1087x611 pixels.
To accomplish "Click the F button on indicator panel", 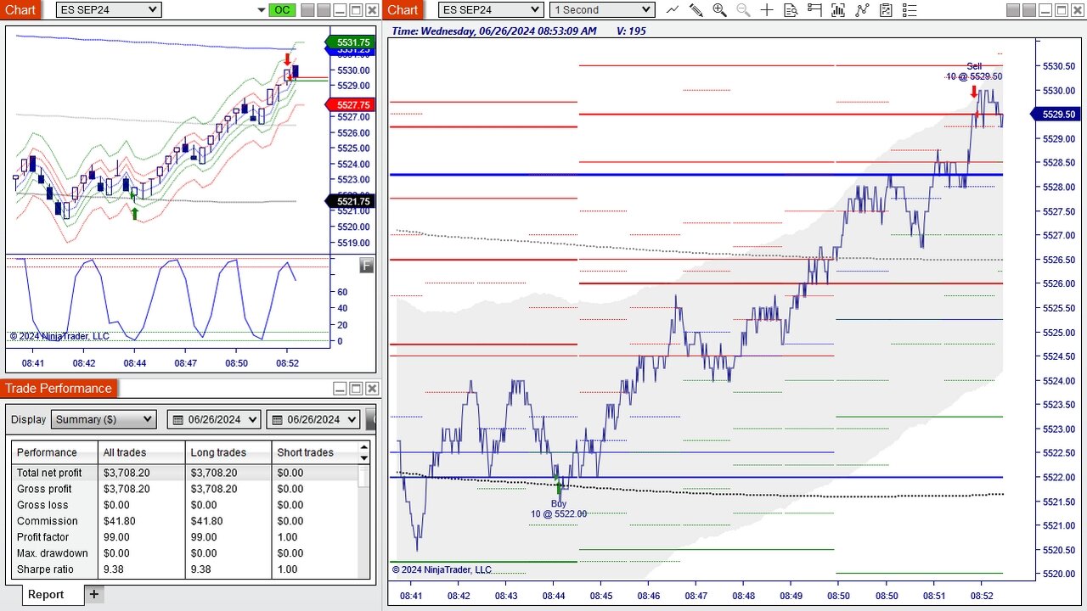I will pyautogui.click(x=367, y=265).
